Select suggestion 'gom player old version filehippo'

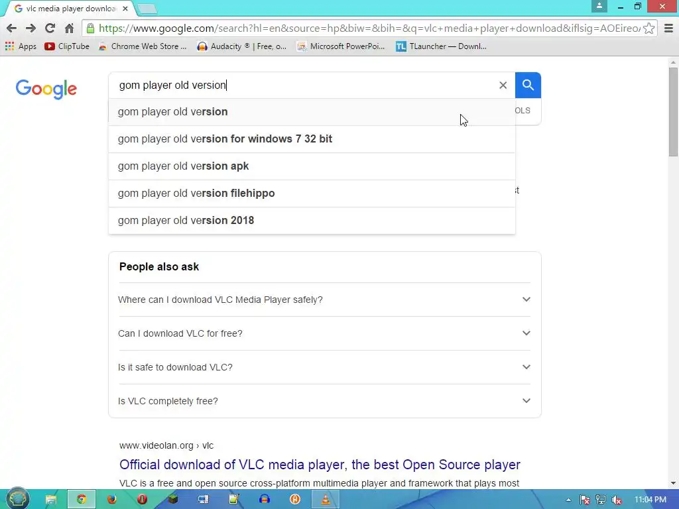coord(312,194)
